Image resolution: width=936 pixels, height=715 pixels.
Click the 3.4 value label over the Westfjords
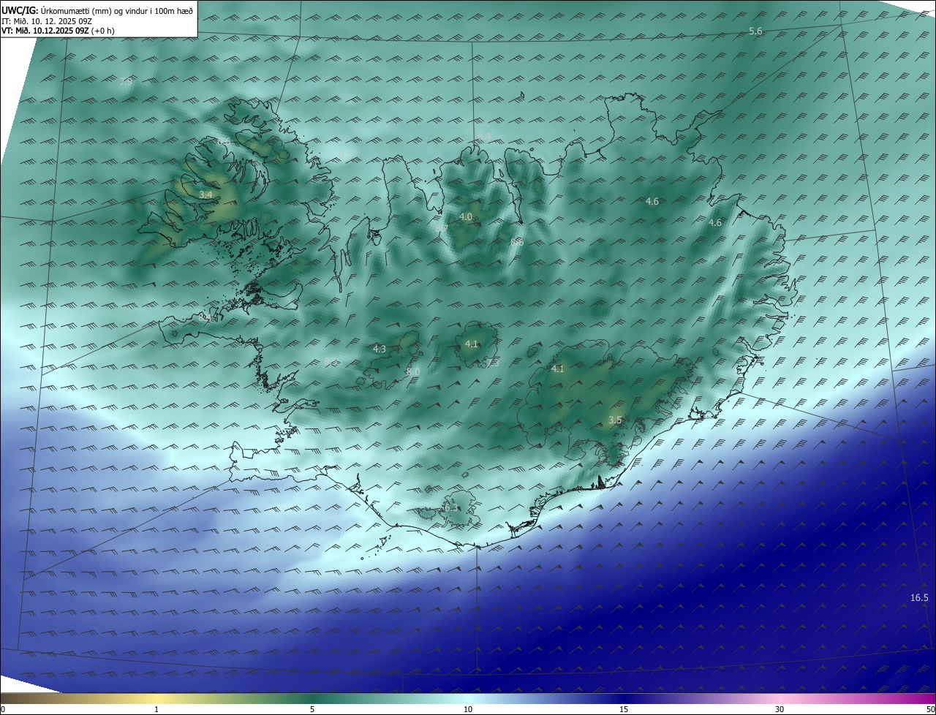pyautogui.click(x=205, y=194)
